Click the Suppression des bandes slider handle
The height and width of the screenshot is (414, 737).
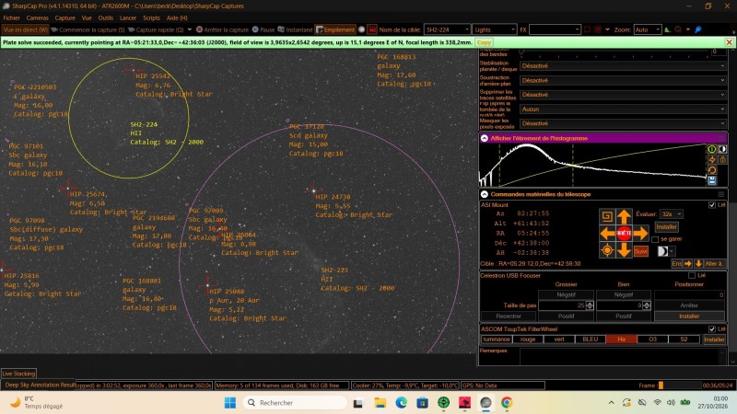(x=521, y=52)
